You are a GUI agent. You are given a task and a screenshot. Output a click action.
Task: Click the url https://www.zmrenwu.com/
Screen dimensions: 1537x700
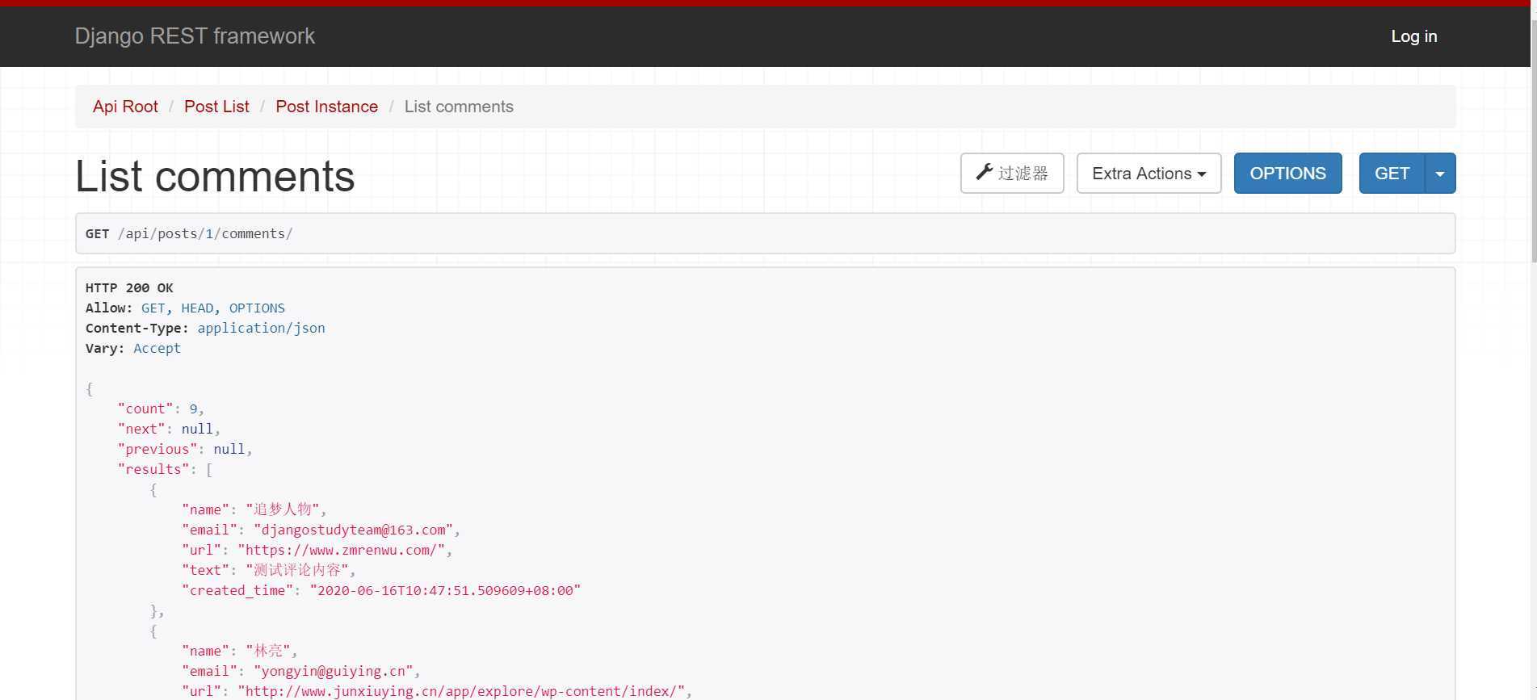point(341,550)
